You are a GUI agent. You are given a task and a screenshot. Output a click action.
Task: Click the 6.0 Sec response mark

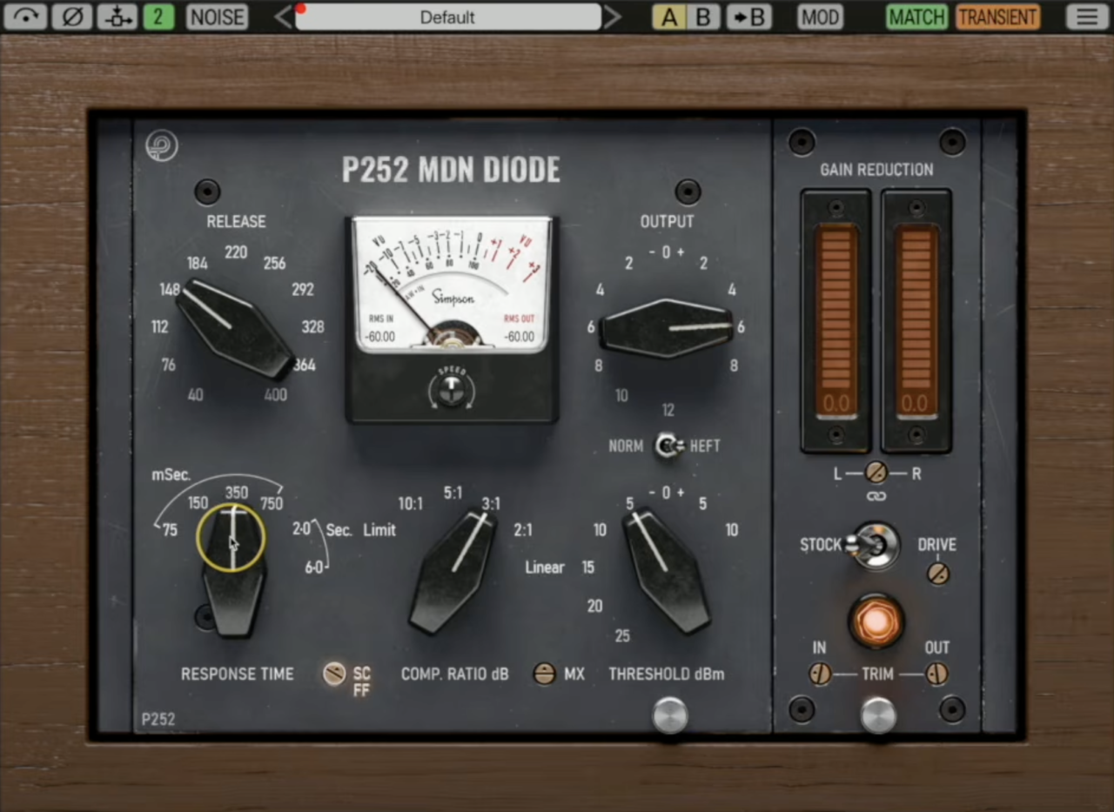click(x=314, y=567)
